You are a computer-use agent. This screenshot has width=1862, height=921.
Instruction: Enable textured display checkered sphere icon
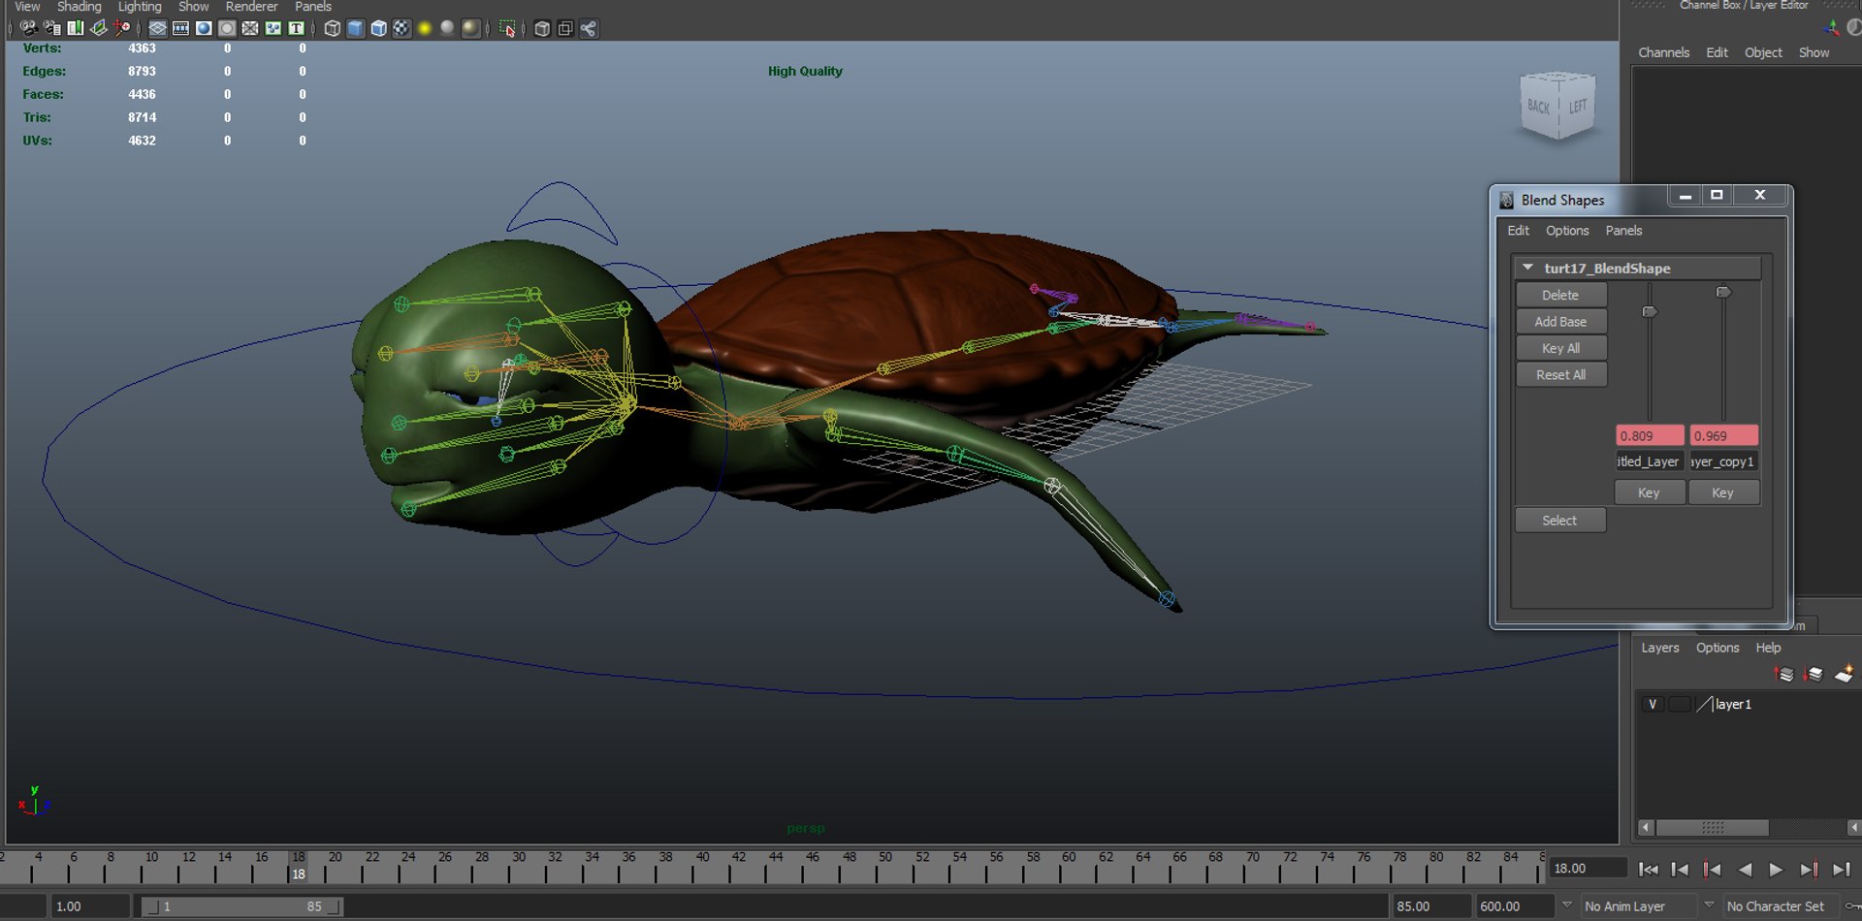point(401,28)
